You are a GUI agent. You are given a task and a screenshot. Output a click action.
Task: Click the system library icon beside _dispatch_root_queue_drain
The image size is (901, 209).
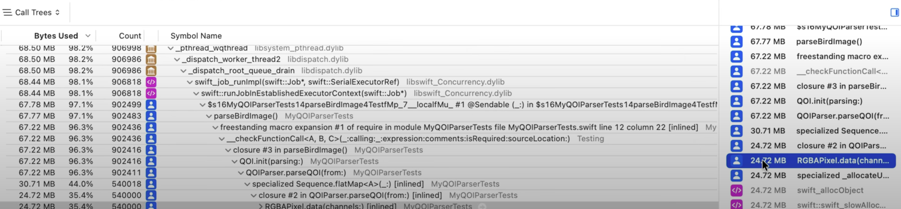tap(151, 71)
